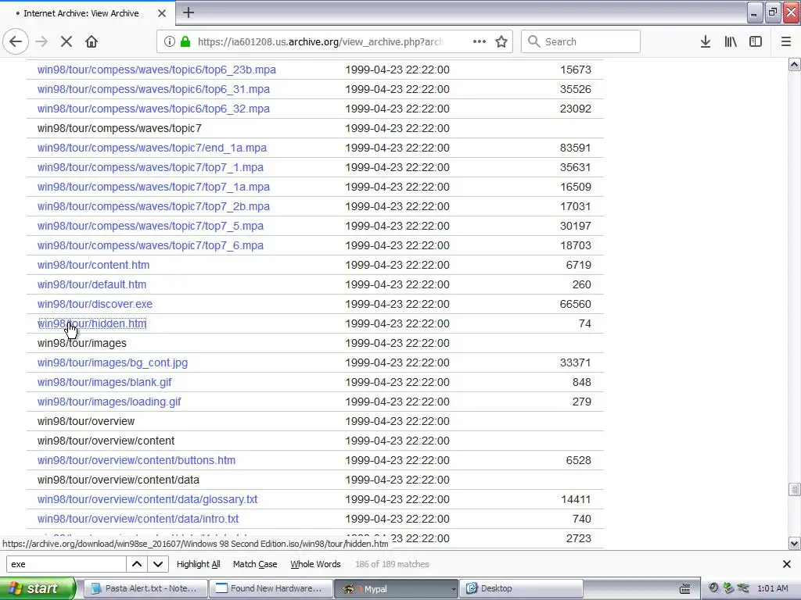Close the Internet Archive tab
Screen dimensions: 801x600
pos(162,13)
